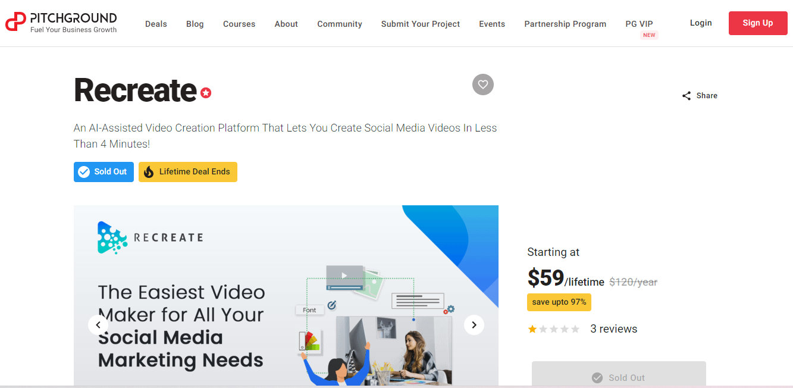Go to previous slide with left arrow

98,325
